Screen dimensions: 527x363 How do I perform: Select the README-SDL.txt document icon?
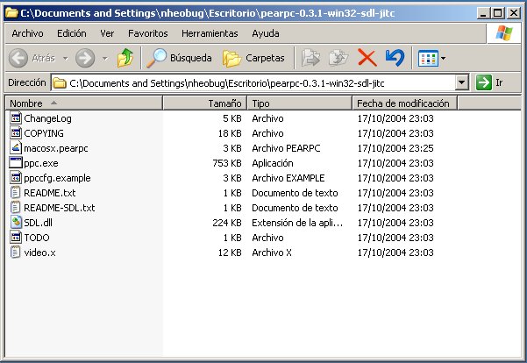pyautogui.click(x=15, y=208)
